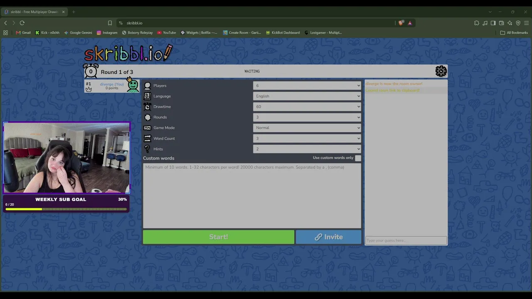This screenshot has height=299, width=532.
Task: Open the YouTube bookmark
Action: pyautogui.click(x=167, y=32)
